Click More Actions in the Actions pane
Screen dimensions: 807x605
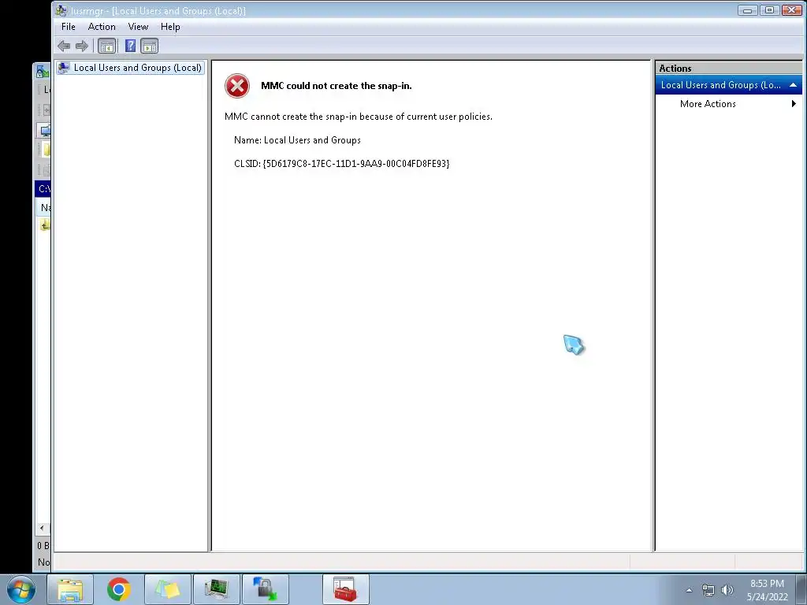[x=708, y=104]
